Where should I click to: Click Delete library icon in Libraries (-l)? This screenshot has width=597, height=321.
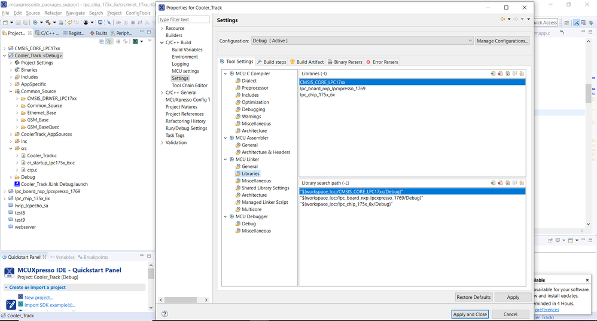[x=500, y=74]
